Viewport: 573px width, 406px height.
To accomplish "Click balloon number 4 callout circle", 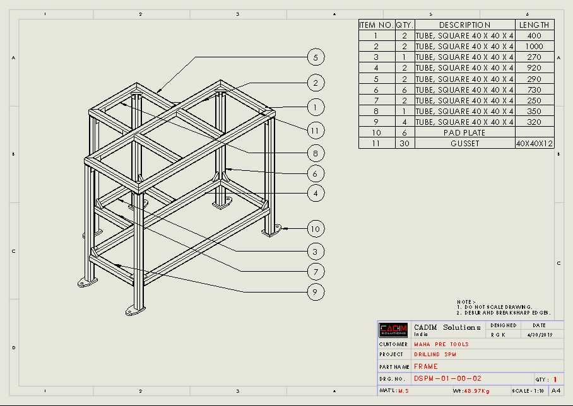I will 316,193.
